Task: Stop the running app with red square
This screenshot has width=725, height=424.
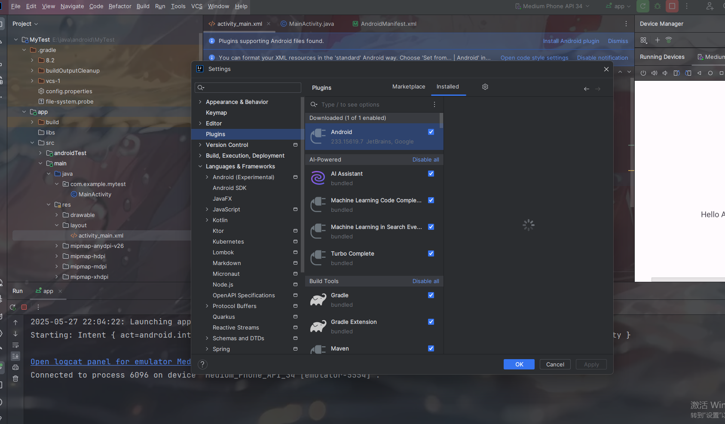Action: pyautogui.click(x=672, y=6)
